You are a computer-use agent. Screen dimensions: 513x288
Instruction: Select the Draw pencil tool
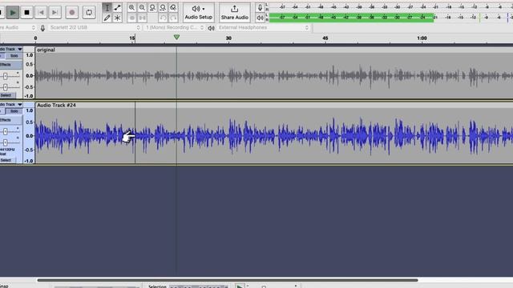click(x=107, y=18)
